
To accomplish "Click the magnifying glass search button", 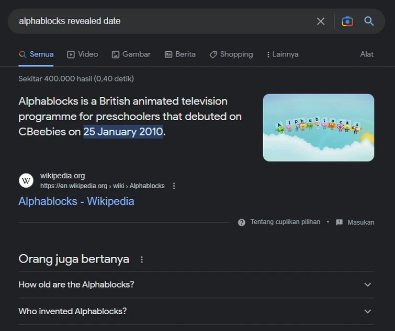I will 369,21.
